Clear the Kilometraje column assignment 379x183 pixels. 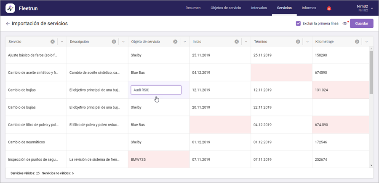click(357, 42)
